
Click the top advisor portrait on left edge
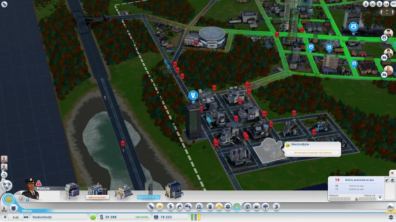[4, 159]
